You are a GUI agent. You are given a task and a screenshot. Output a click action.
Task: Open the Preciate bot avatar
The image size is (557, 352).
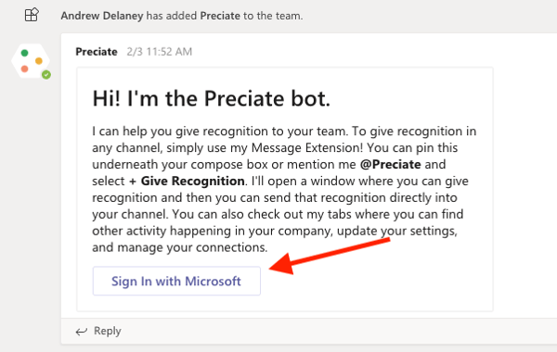point(31,61)
